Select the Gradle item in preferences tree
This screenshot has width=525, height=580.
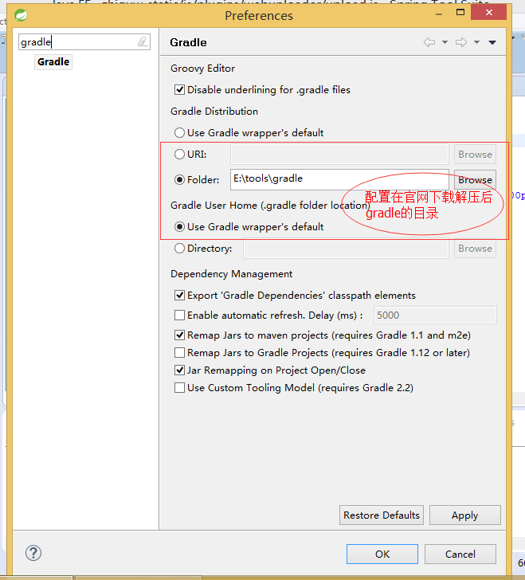[53, 62]
